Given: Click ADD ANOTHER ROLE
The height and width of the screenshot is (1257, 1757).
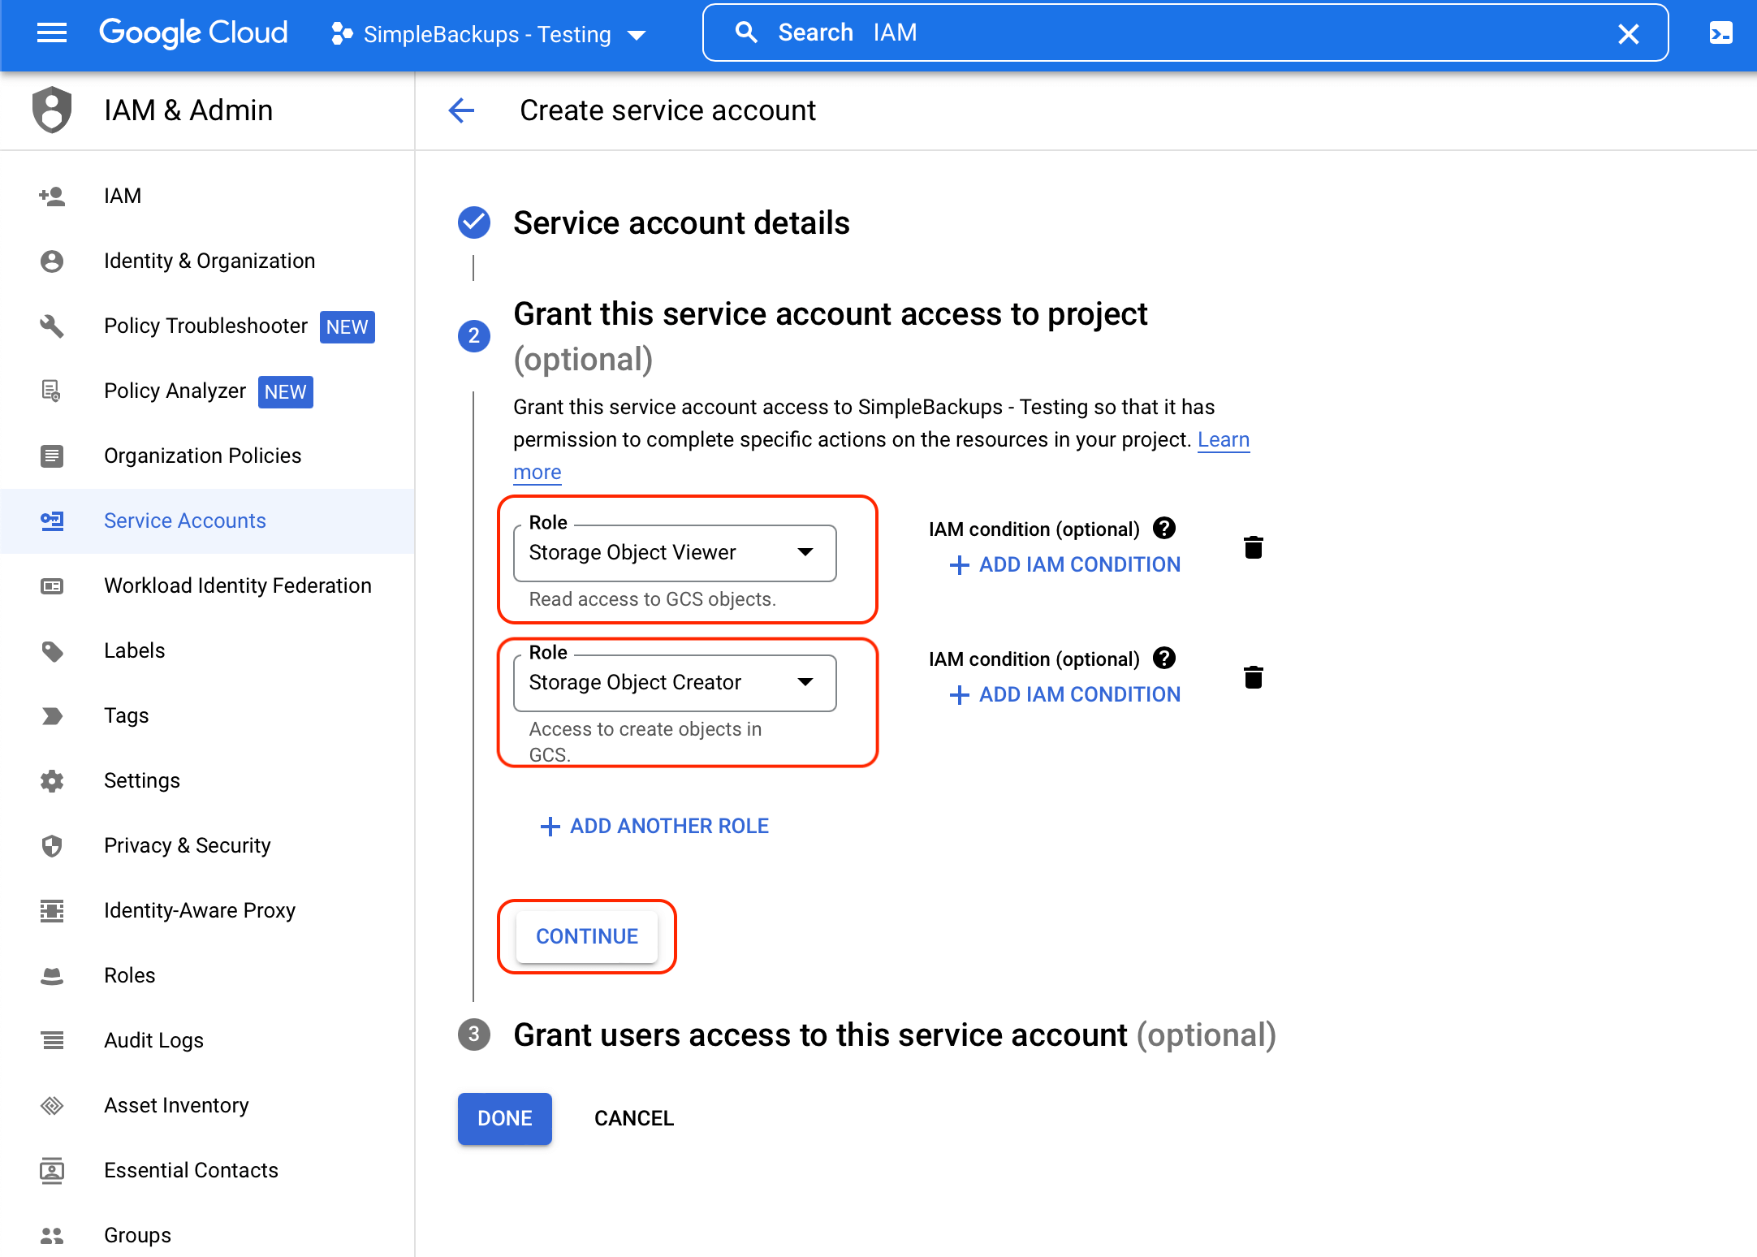Looking at the screenshot, I should click(x=654, y=826).
